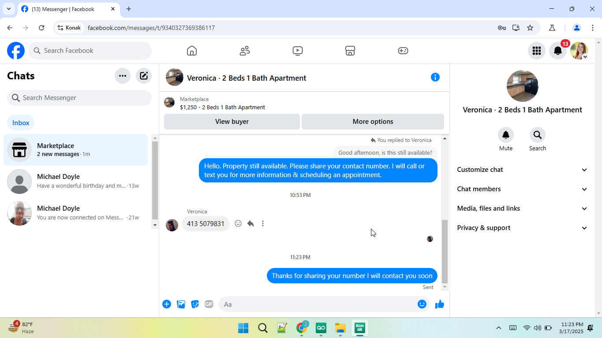The width and height of the screenshot is (602, 338).
Task: Switch to the Messenger | Facebook browser tab
Action: coord(68,9)
